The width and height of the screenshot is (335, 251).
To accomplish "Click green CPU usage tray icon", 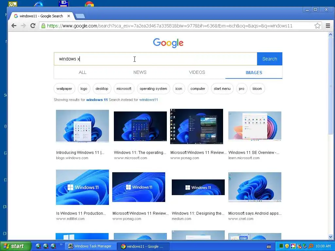I will pos(281,246).
